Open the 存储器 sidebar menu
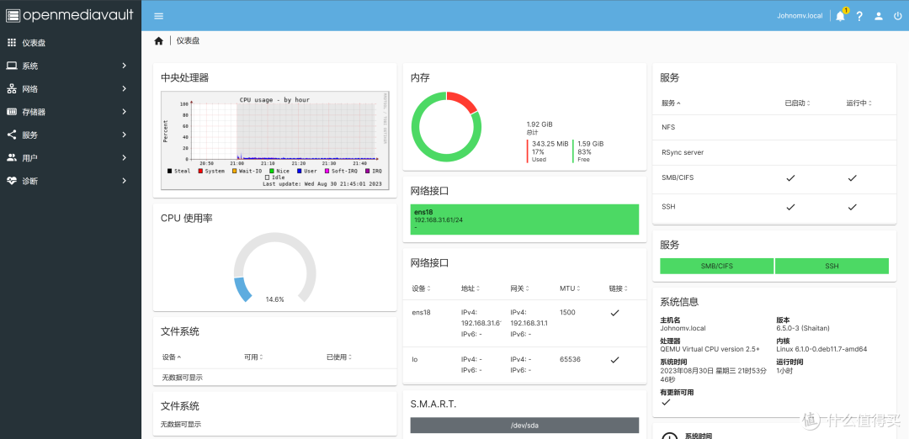The image size is (909, 439). [71, 112]
